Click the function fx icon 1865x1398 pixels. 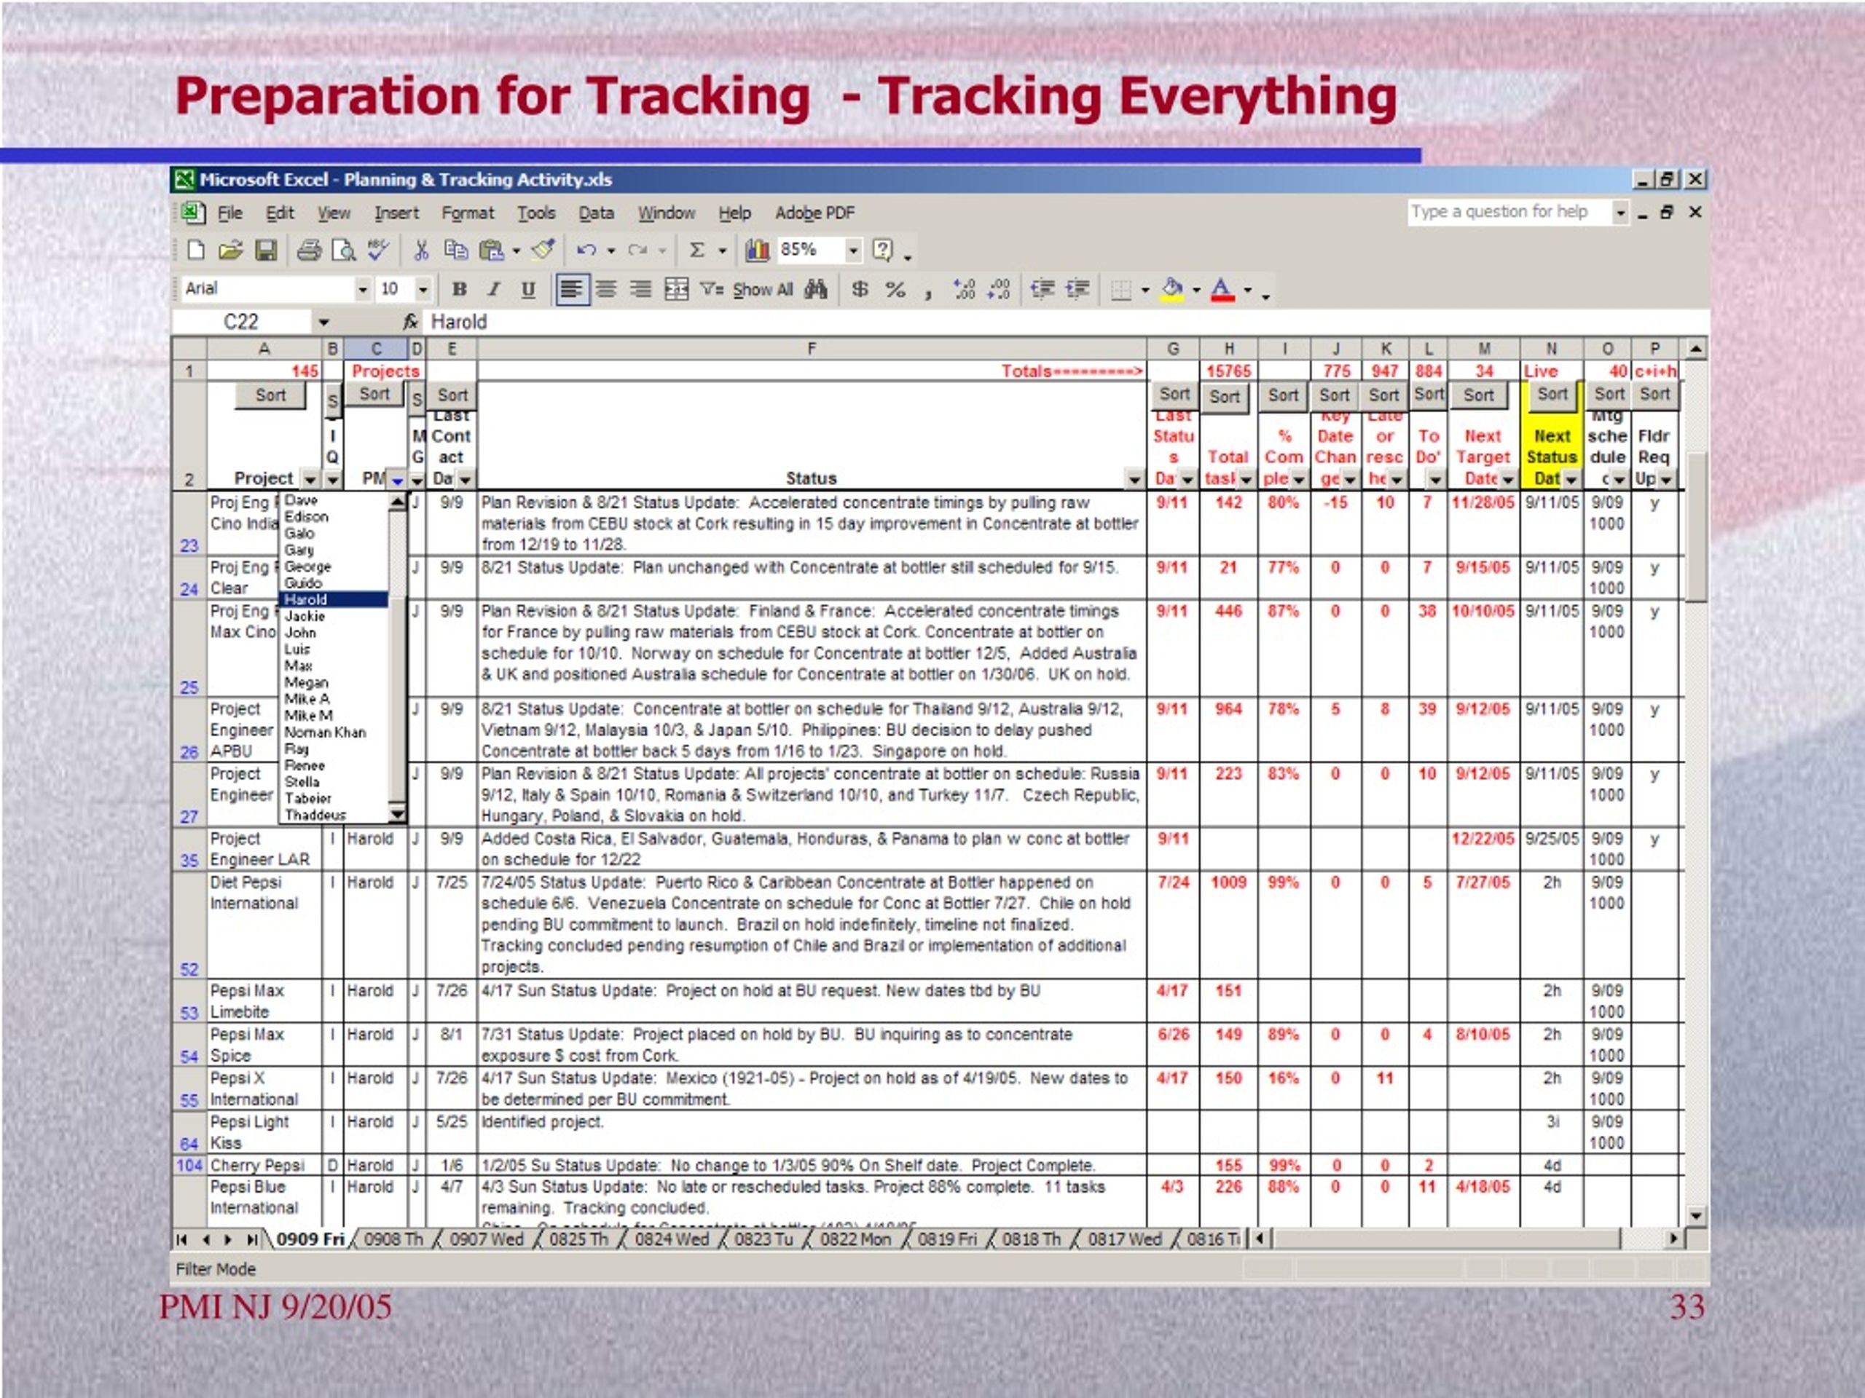coord(409,322)
